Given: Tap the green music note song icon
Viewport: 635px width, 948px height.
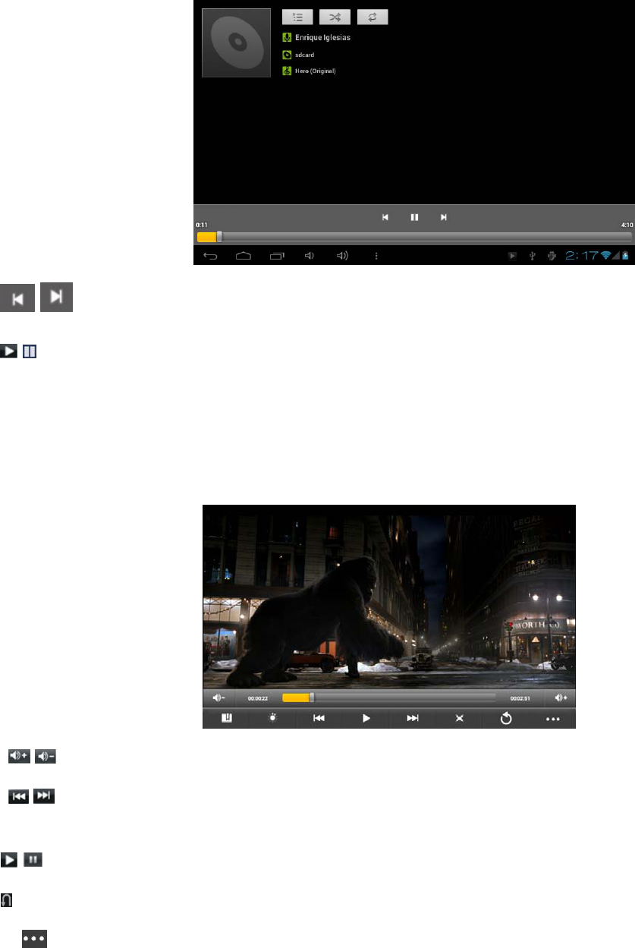Looking at the screenshot, I should pos(287,71).
